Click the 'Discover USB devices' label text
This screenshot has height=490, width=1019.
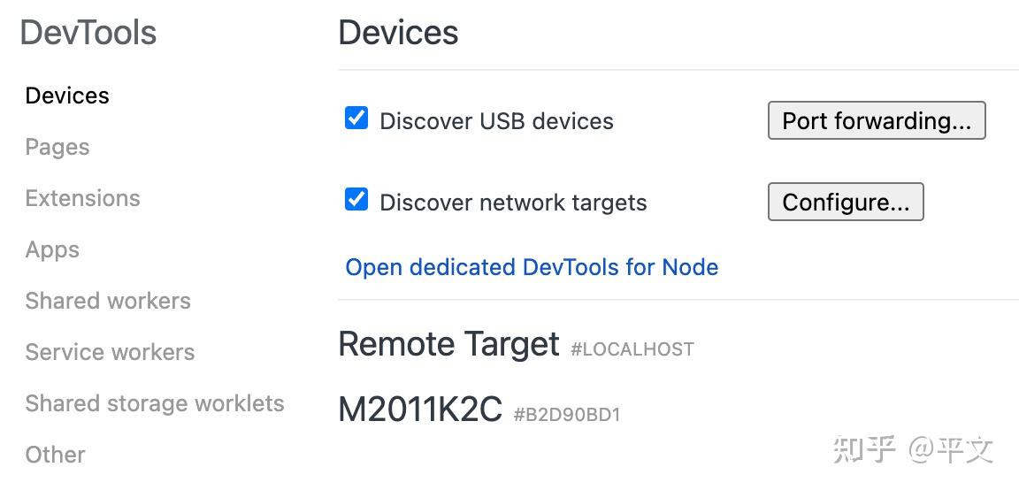(x=496, y=121)
